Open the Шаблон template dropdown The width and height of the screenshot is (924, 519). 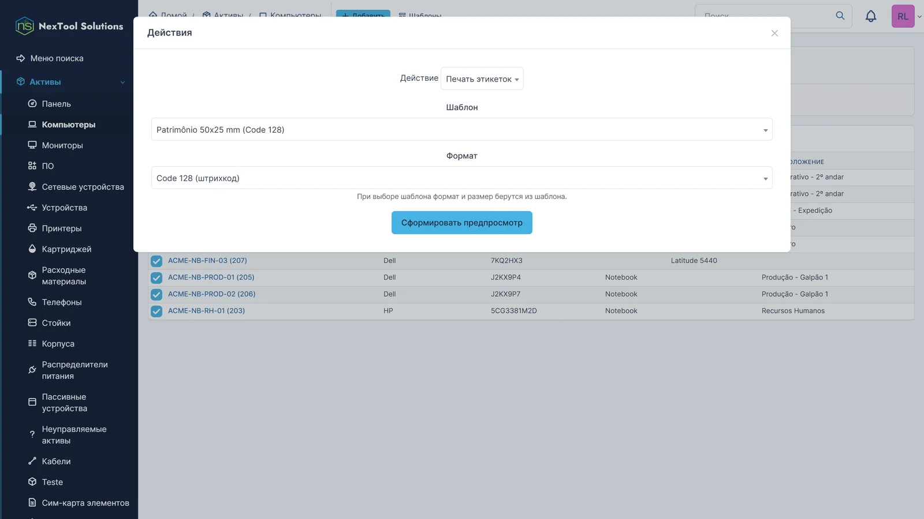[x=462, y=130]
